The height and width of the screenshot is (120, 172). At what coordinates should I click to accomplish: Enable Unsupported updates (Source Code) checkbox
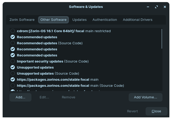point(13,74)
